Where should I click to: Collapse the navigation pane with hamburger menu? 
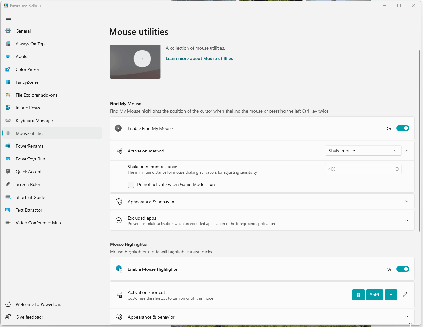tap(8, 18)
